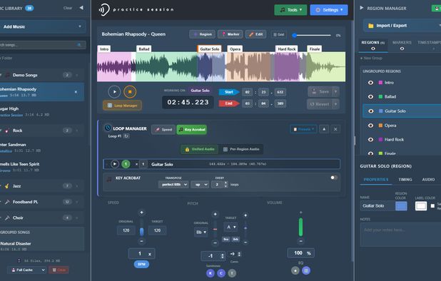441x281 pixels.
Task: Play the Bohemian Rhapsody track
Action: point(114,91)
